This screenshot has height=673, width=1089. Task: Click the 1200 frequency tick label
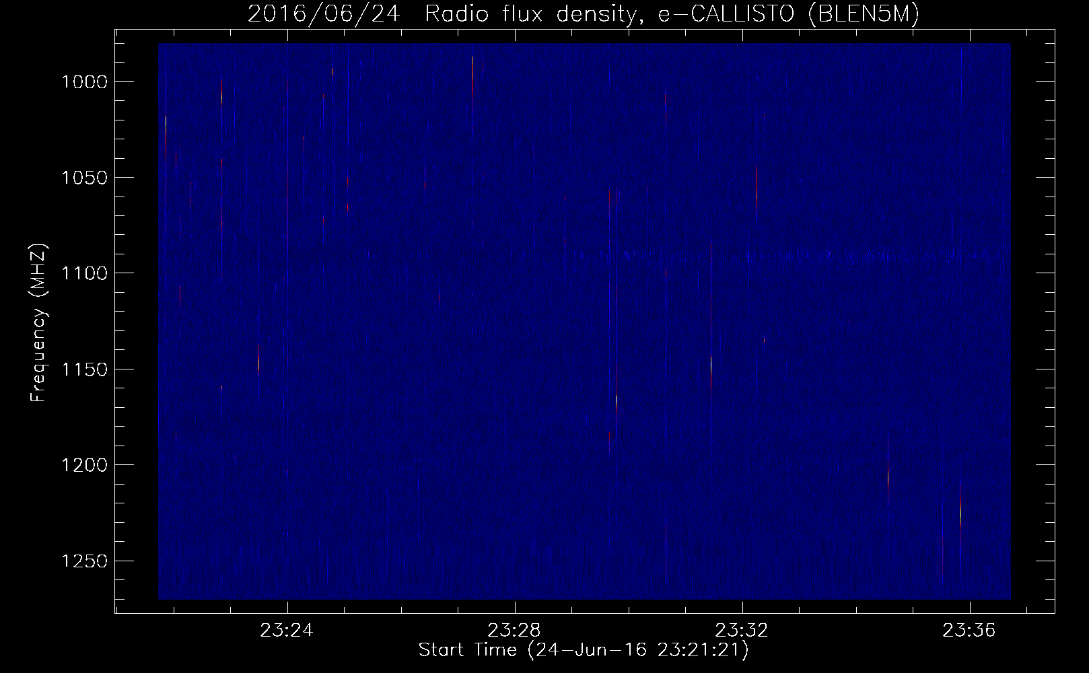pyautogui.click(x=85, y=465)
